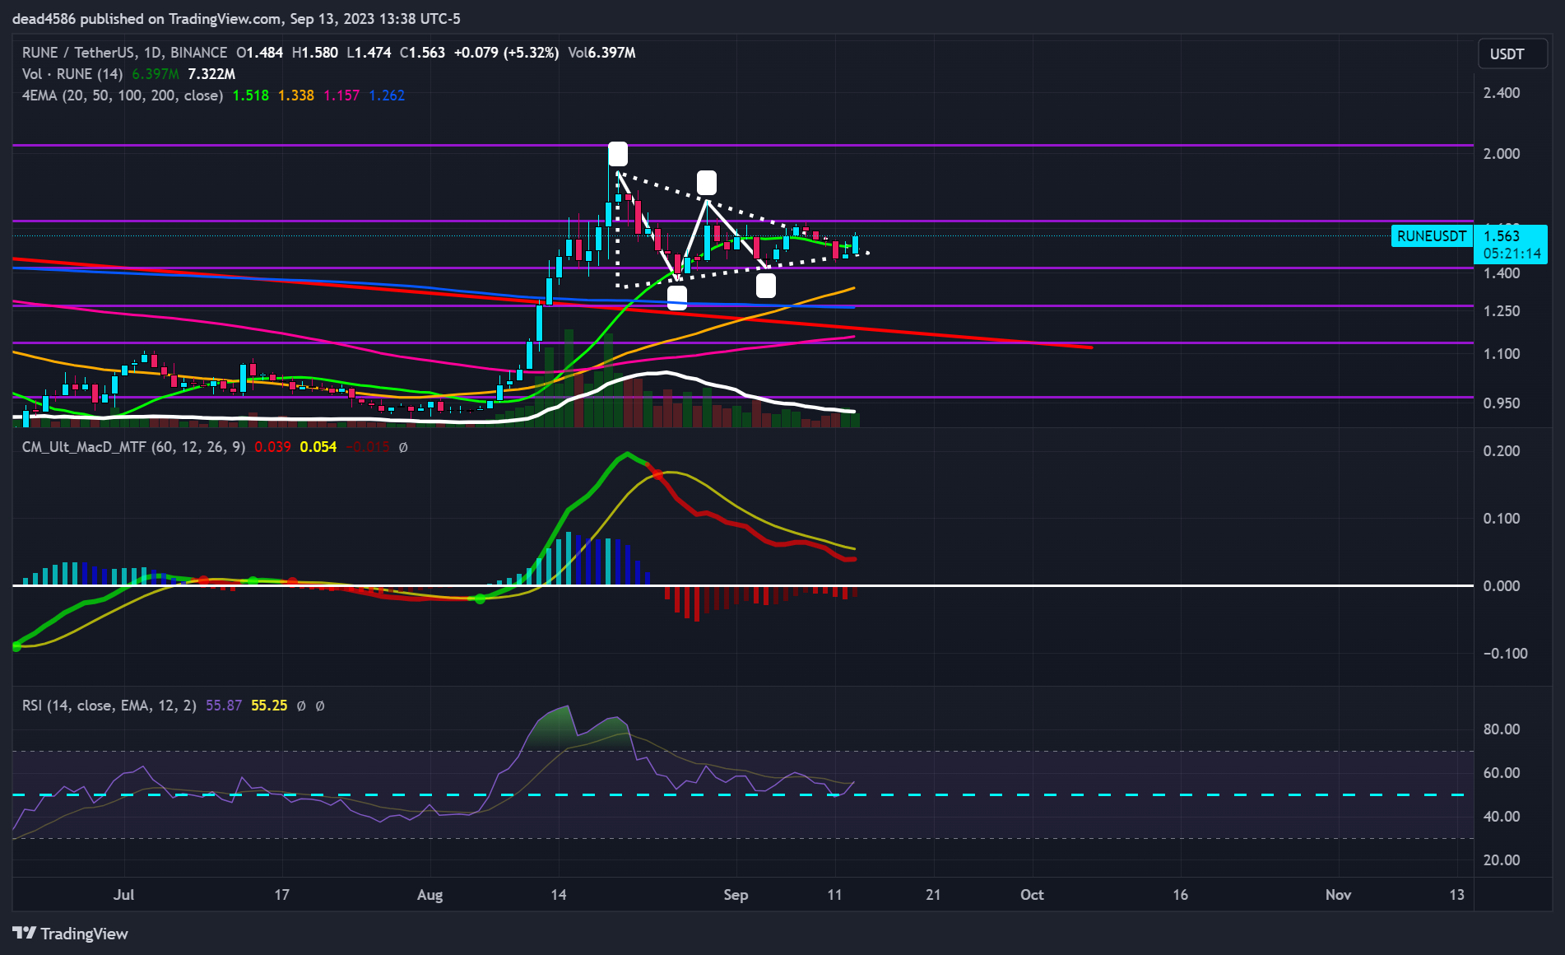Image resolution: width=1565 pixels, height=955 pixels.
Task: Select the Vol · RUNE (14) indicator legend
Action: coord(72,74)
